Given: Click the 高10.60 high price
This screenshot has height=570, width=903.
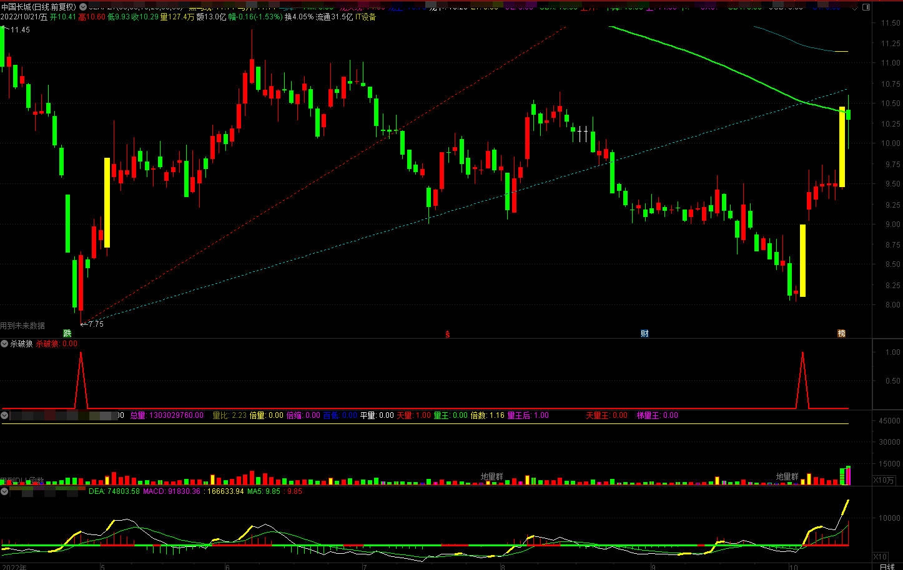Looking at the screenshot, I should tap(92, 17).
